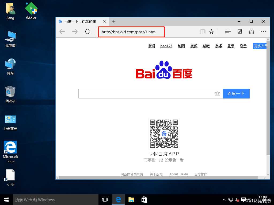This screenshot has height=205, width=274.
Task: Refresh the page in Edge
Action: click(88, 32)
